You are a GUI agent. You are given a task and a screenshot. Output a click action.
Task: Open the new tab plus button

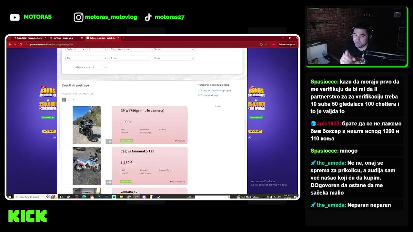(124, 38)
